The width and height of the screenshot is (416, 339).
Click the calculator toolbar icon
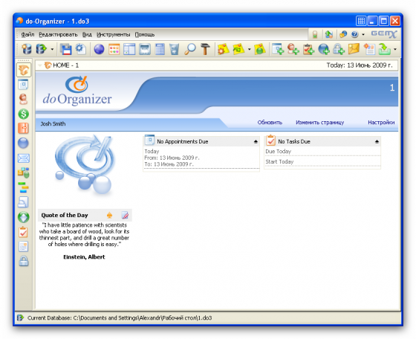coord(160,49)
